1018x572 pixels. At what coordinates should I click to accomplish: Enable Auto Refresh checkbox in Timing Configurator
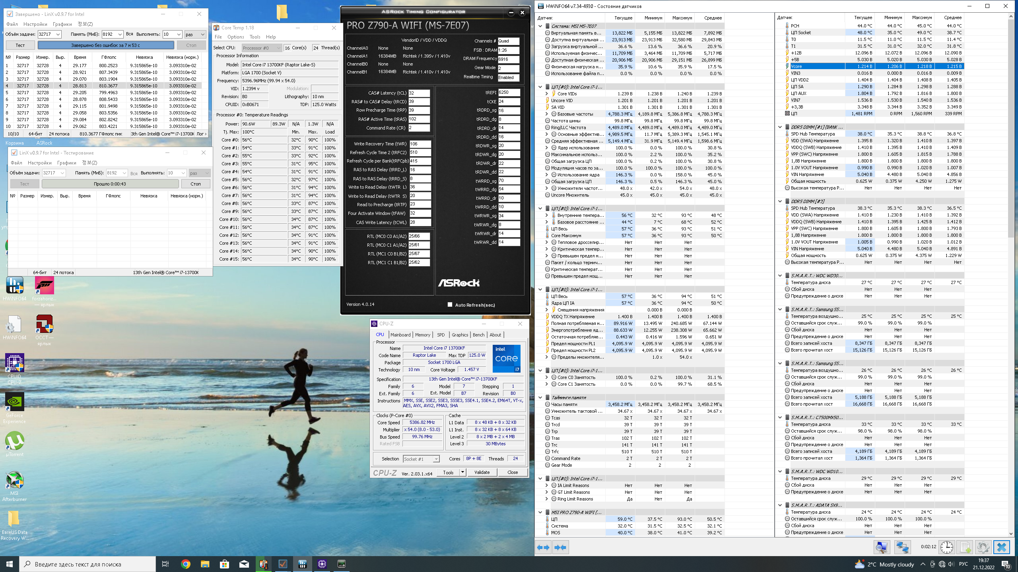pos(450,305)
